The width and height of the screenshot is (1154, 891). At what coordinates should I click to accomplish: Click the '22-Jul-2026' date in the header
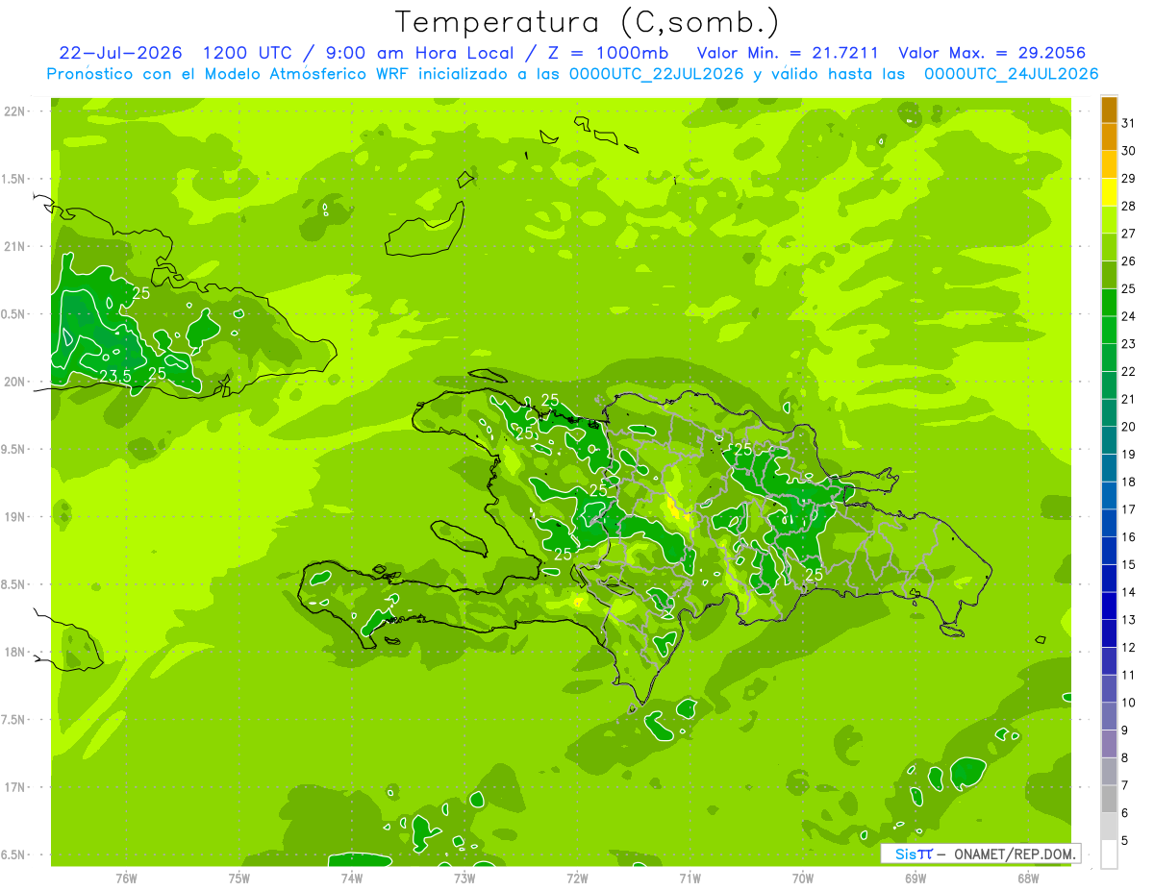click(x=120, y=53)
